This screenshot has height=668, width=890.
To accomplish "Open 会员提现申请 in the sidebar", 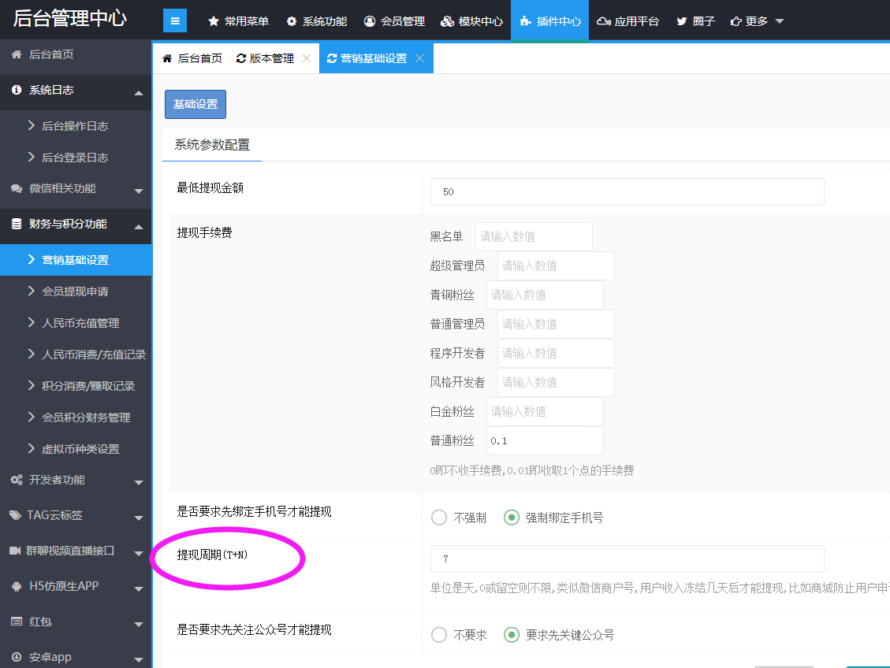I will (x=75, y=291).
